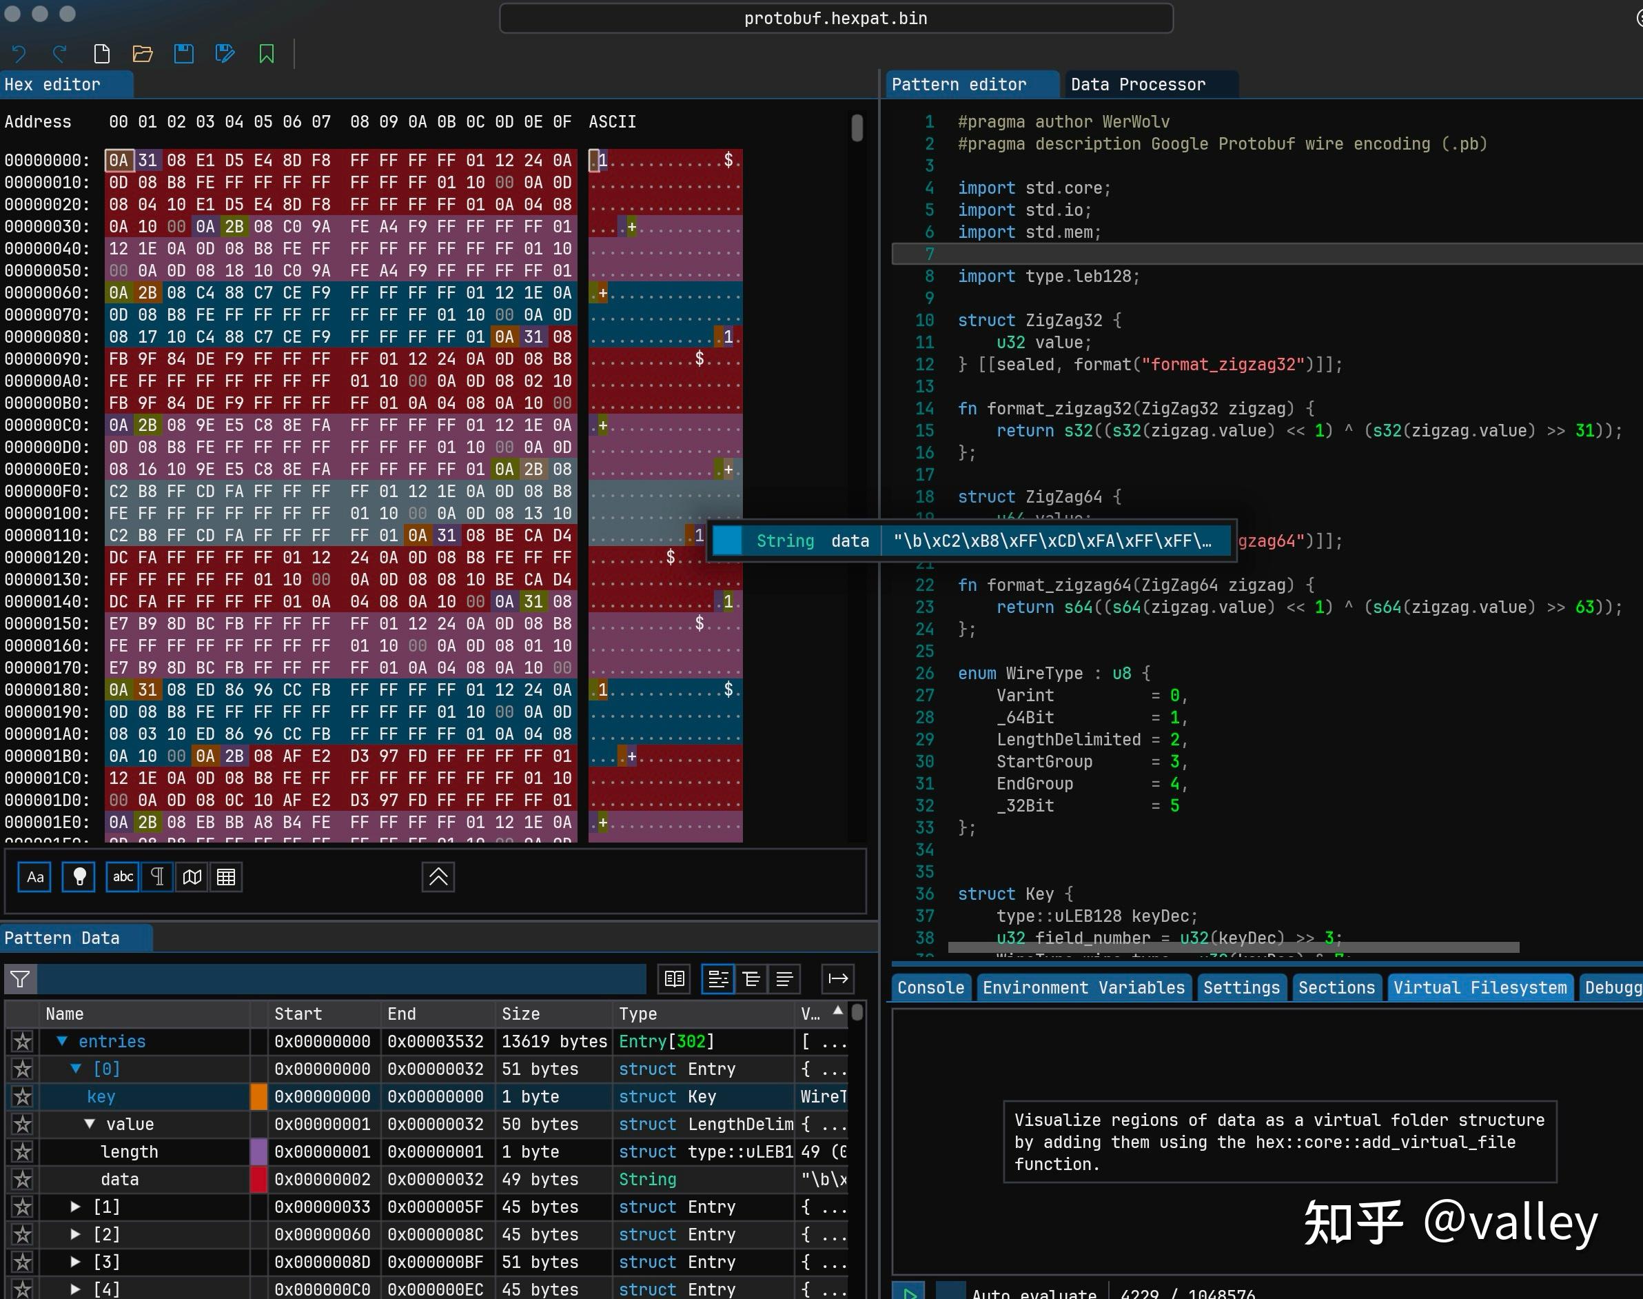Screen dimensions: 1643x1299
Task: Switch to the Data Processor tab
Action: (1137, 84)
